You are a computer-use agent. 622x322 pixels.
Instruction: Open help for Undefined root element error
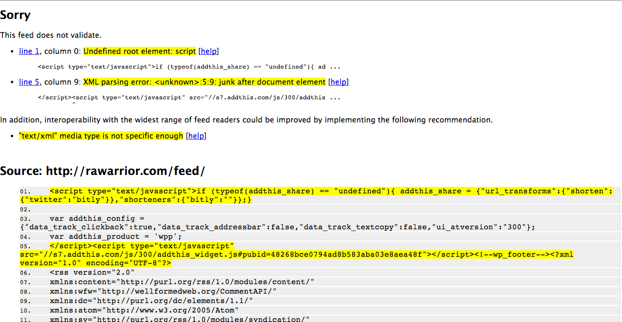(209, 51)
